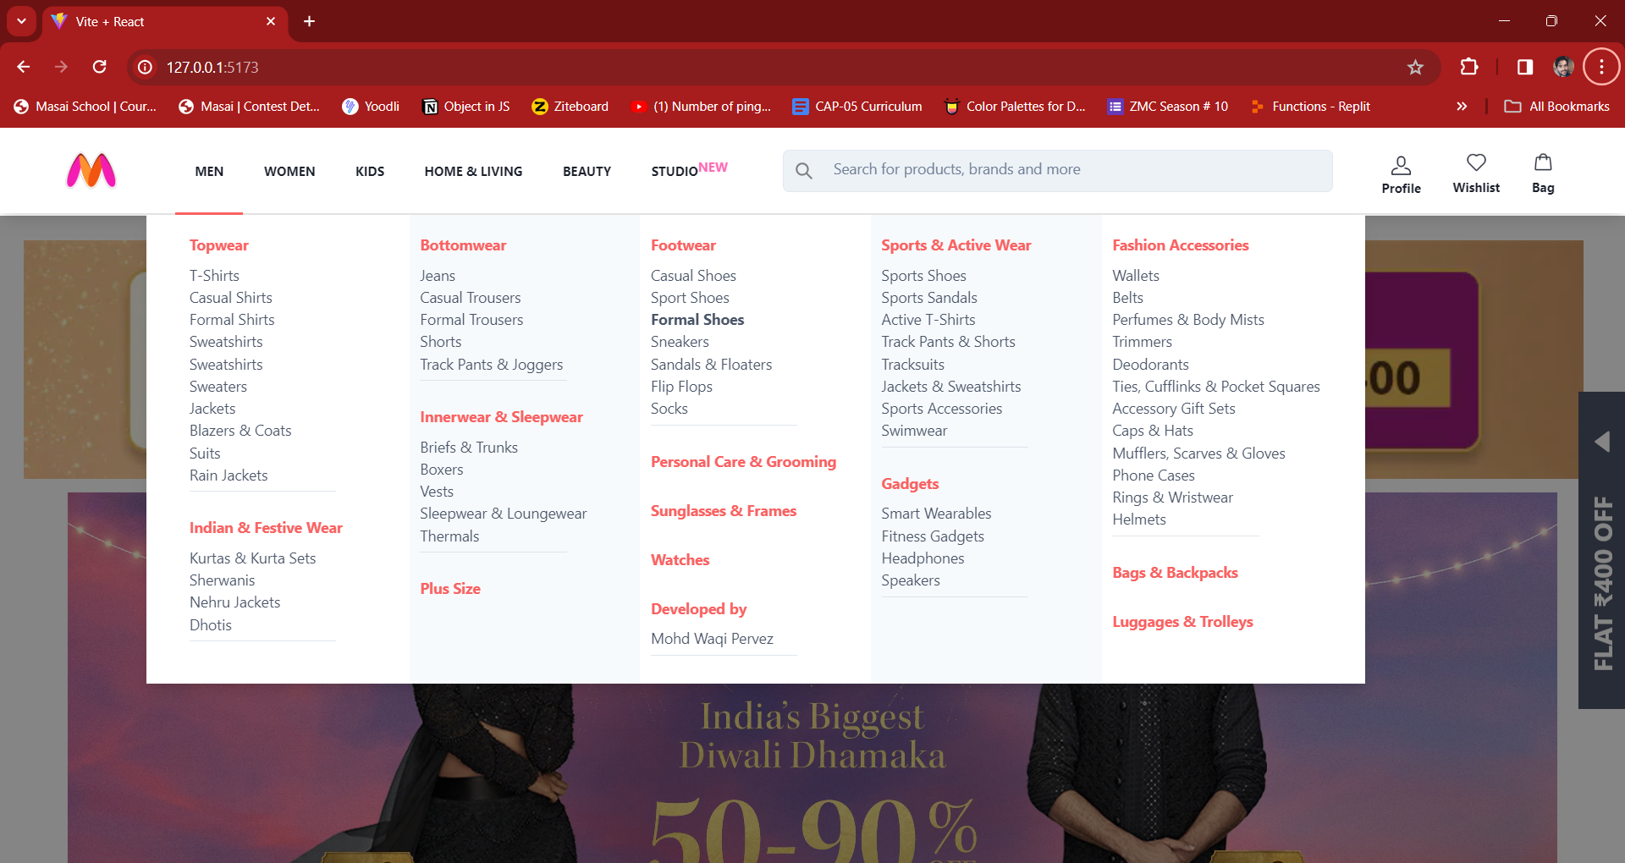Select the Watches category
The height and width of the screenshot is (863, 1625).
(680, 560)
